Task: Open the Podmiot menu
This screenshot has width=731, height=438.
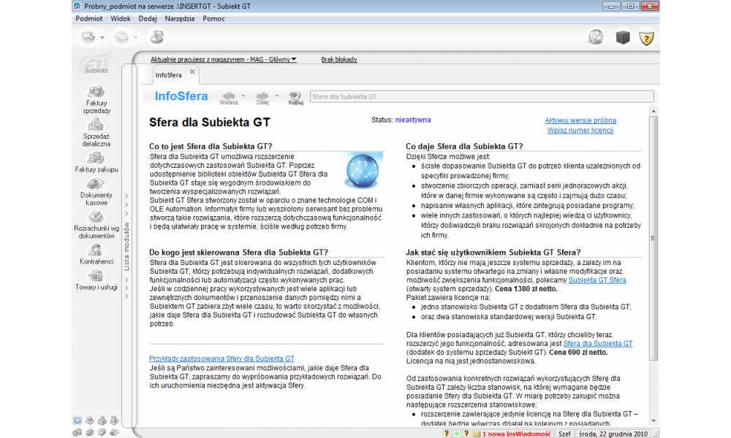Action: tap(89, 19)
